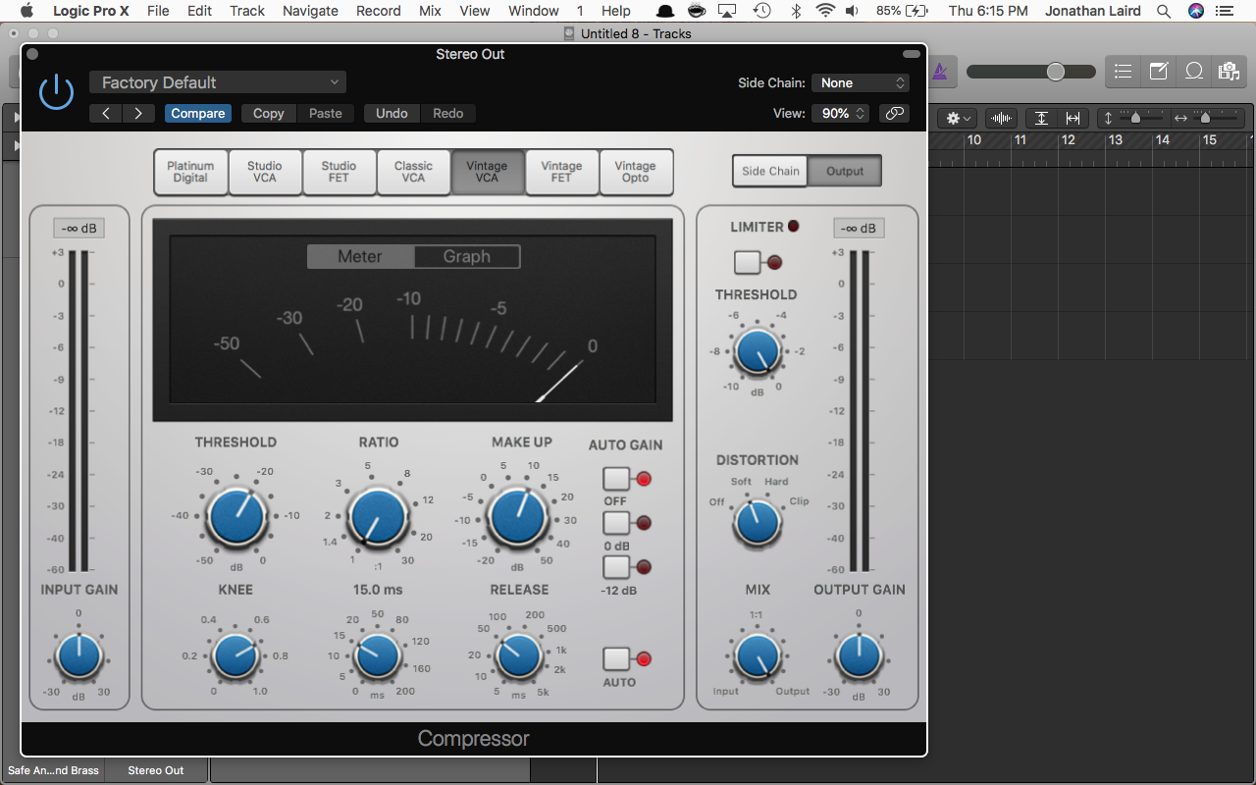
Task: Switch display to Meter view
Action: click(x=360, y=256)
